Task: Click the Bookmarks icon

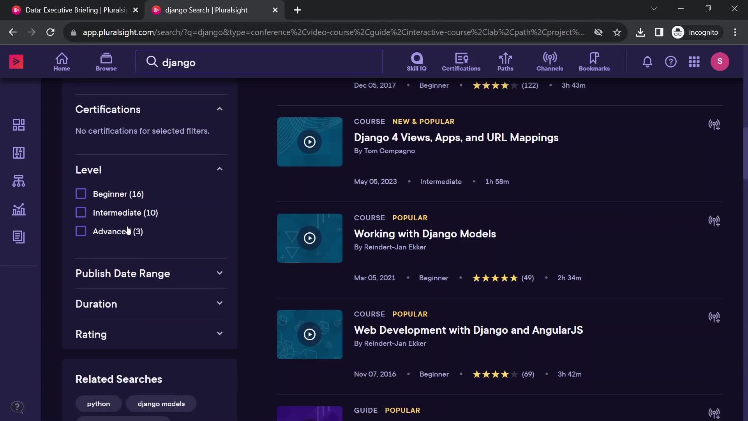Action: click(595, 62)
